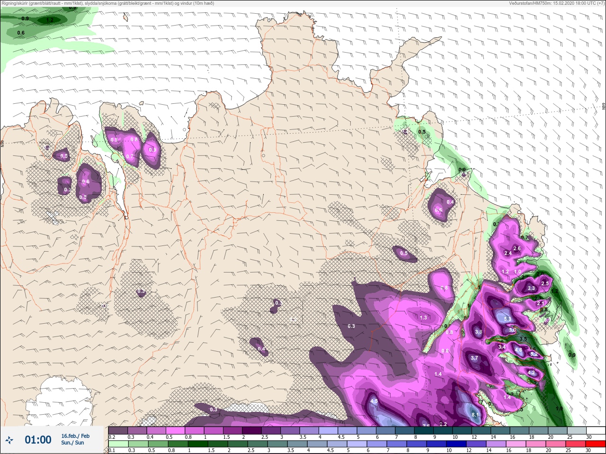Click the '0.1' scale label in the lower legend
606x454 pixels.
point(112,451)
